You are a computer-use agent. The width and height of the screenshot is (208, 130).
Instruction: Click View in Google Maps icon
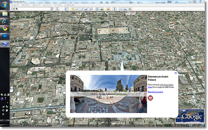click(x=130, y=9)
